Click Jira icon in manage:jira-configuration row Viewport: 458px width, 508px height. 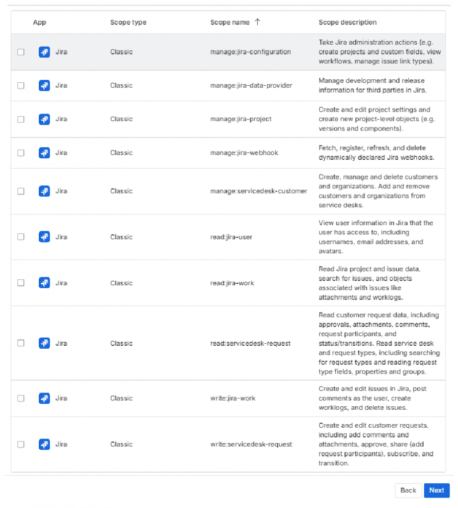[x=44, y=52]
